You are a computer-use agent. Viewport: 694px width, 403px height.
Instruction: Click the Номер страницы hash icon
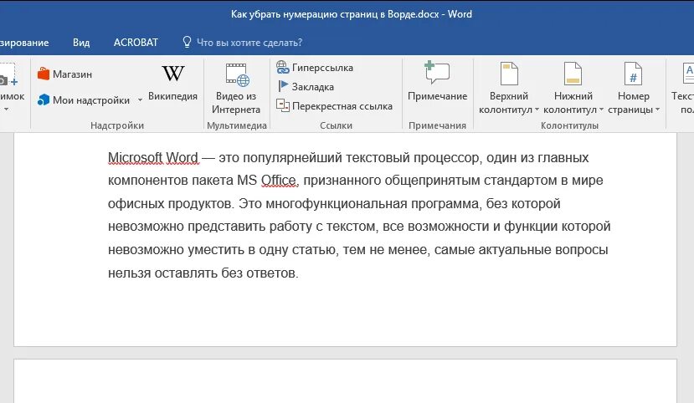[634, 74]
